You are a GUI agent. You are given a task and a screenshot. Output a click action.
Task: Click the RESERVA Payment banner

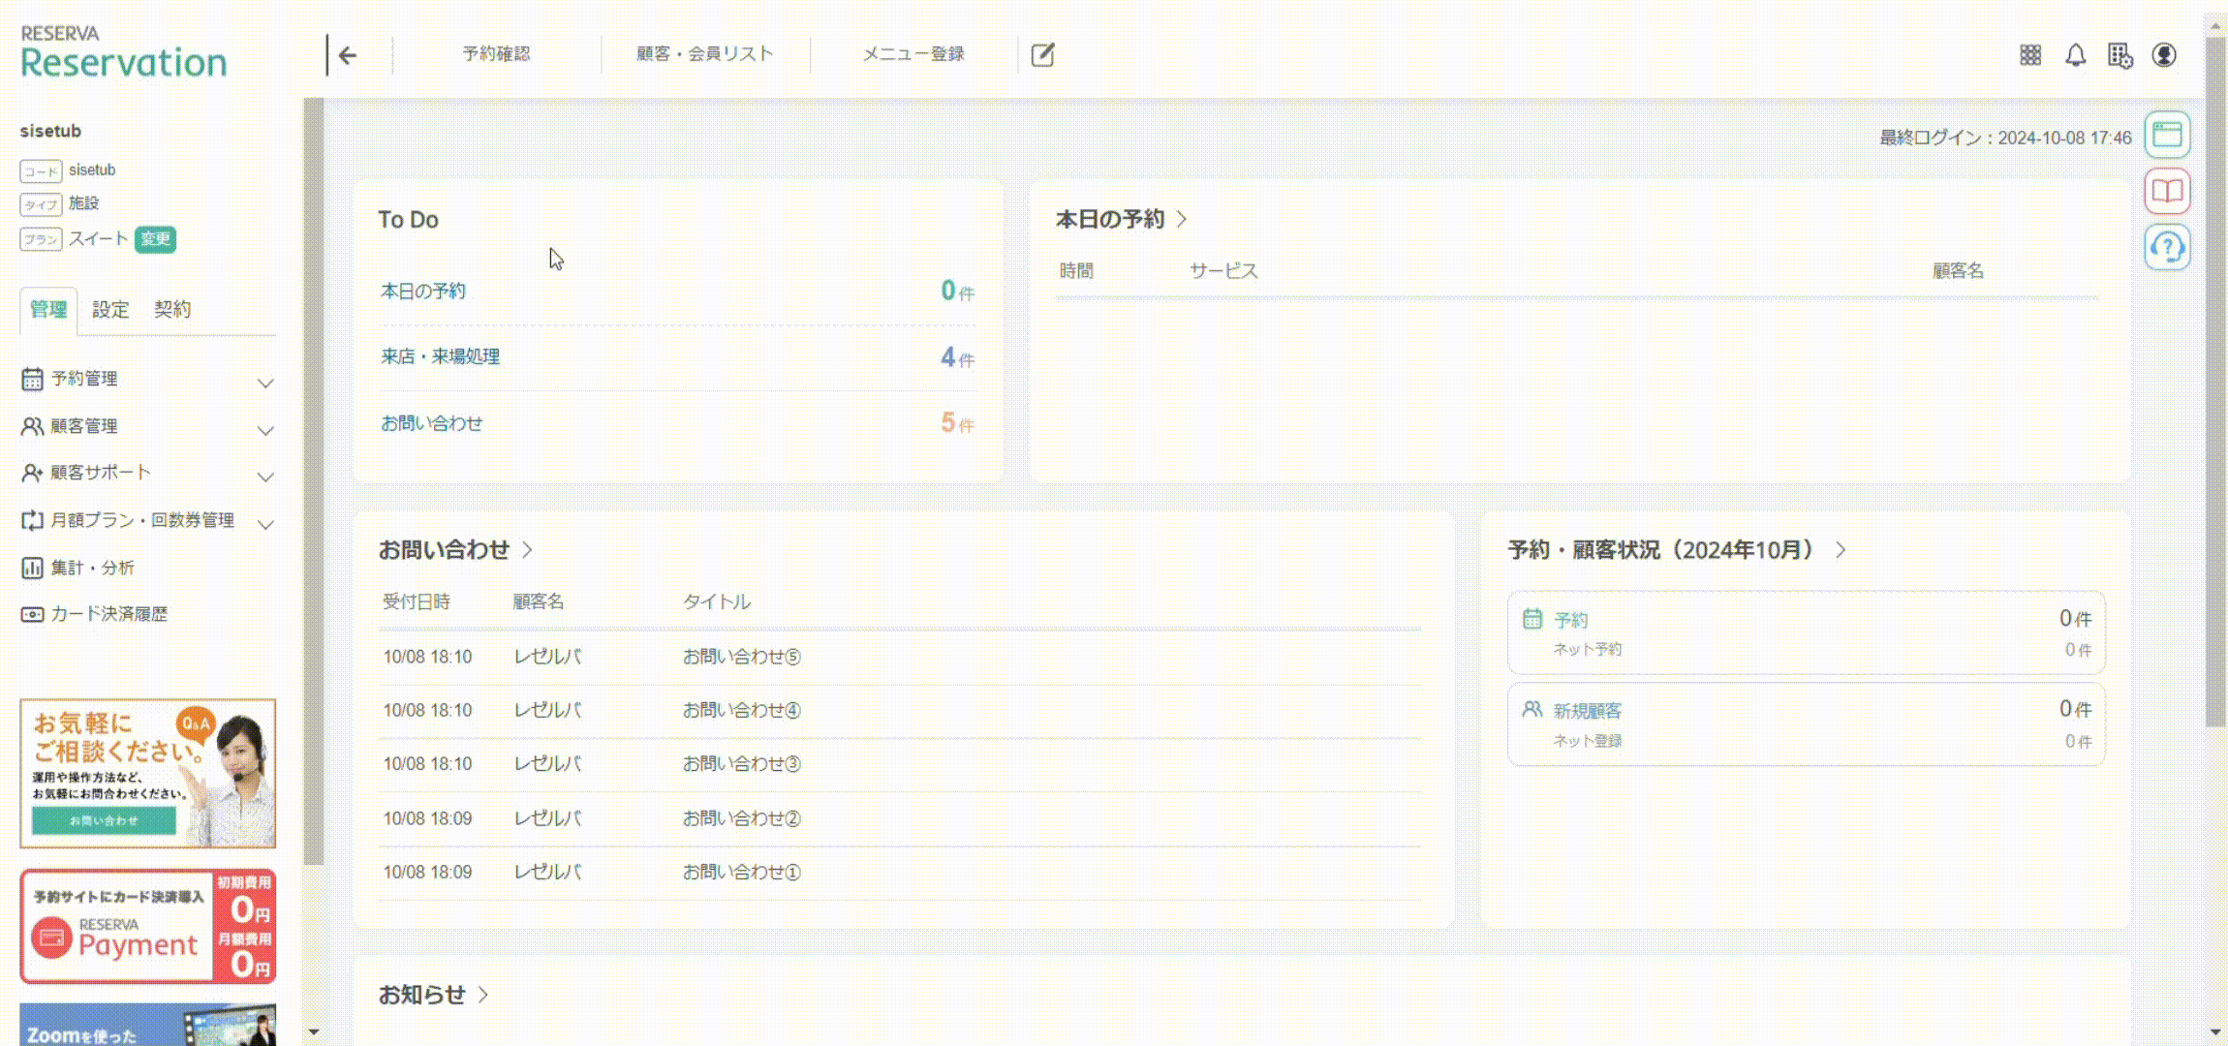(x=148, y=927)
